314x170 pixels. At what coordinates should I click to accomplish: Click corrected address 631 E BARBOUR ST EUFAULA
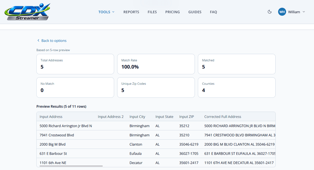coord(240,154)
